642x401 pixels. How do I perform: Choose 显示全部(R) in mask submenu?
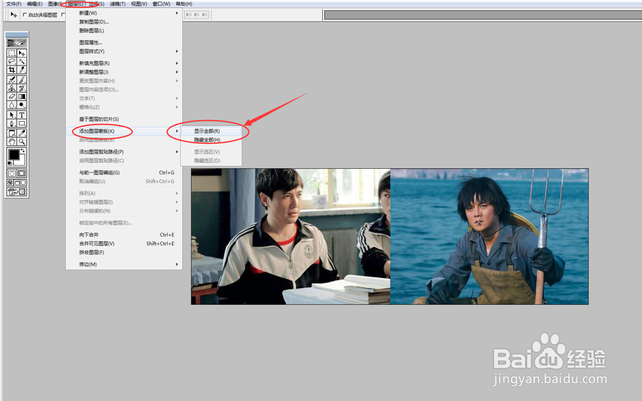point(211,131)
